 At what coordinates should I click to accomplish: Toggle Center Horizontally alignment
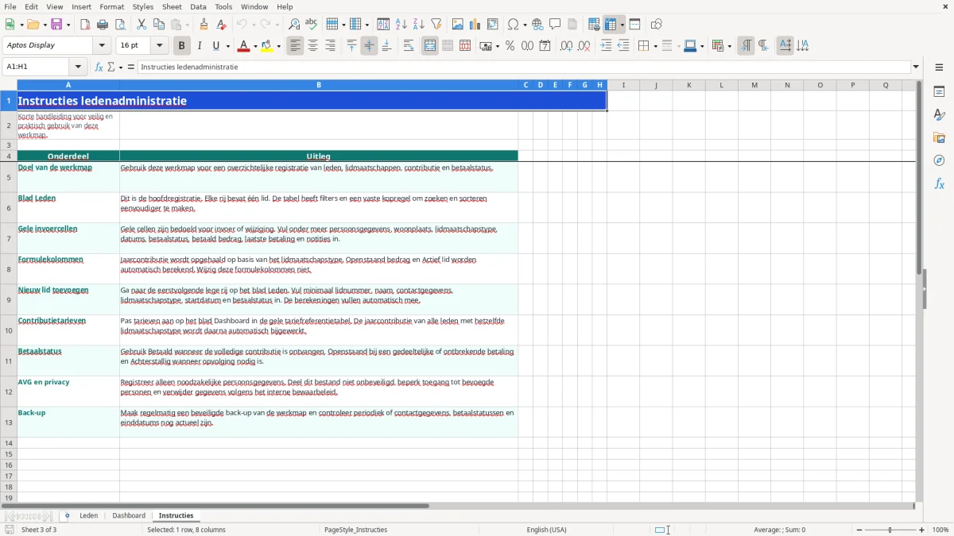[x=312, y=46]
